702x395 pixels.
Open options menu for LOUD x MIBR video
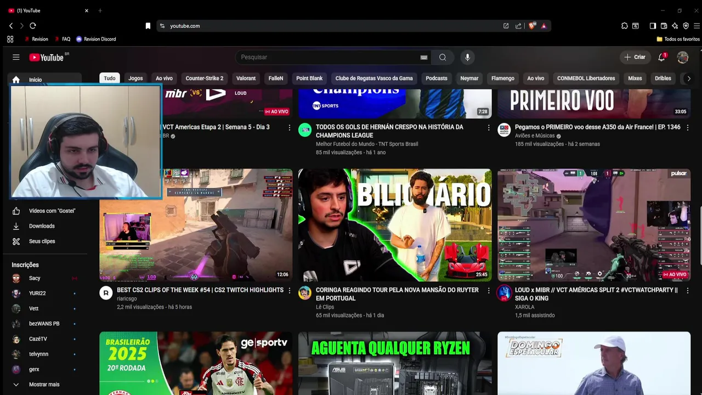688,290
